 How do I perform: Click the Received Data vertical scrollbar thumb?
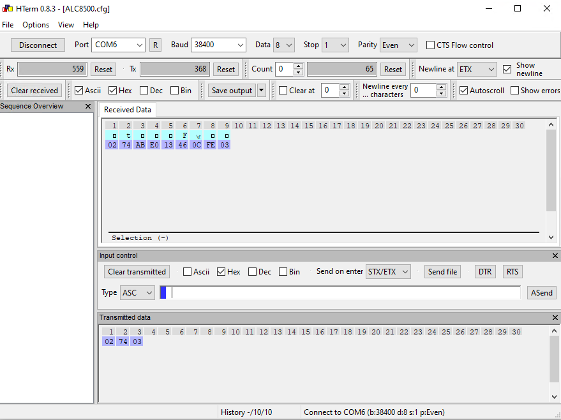coord(551,171)
